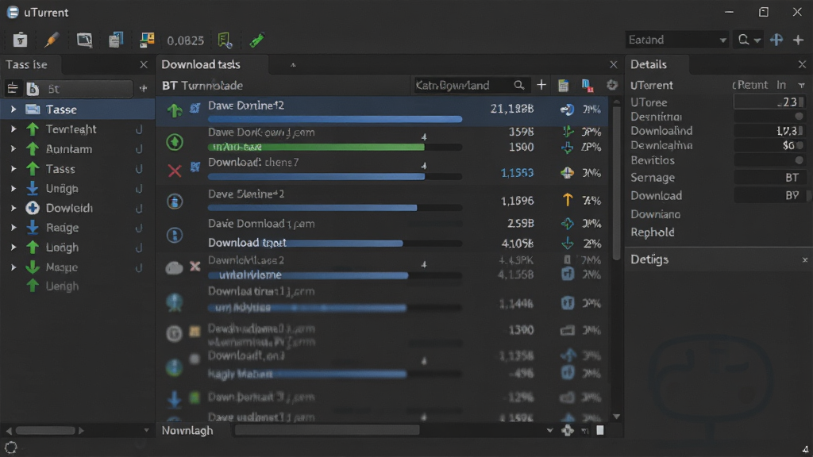Click the cloud icon on DownloMkase2 row
The width and height of the screenshot is (813, 457).
click(x=174, y=268)
